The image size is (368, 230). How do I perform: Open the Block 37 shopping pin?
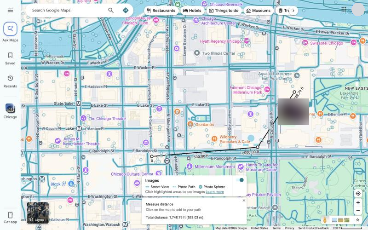pos(71,184)
